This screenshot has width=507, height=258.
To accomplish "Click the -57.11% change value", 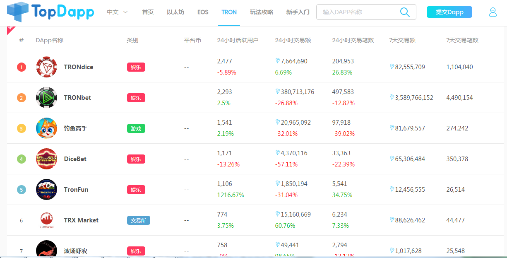I will click(x=286, y=164).
